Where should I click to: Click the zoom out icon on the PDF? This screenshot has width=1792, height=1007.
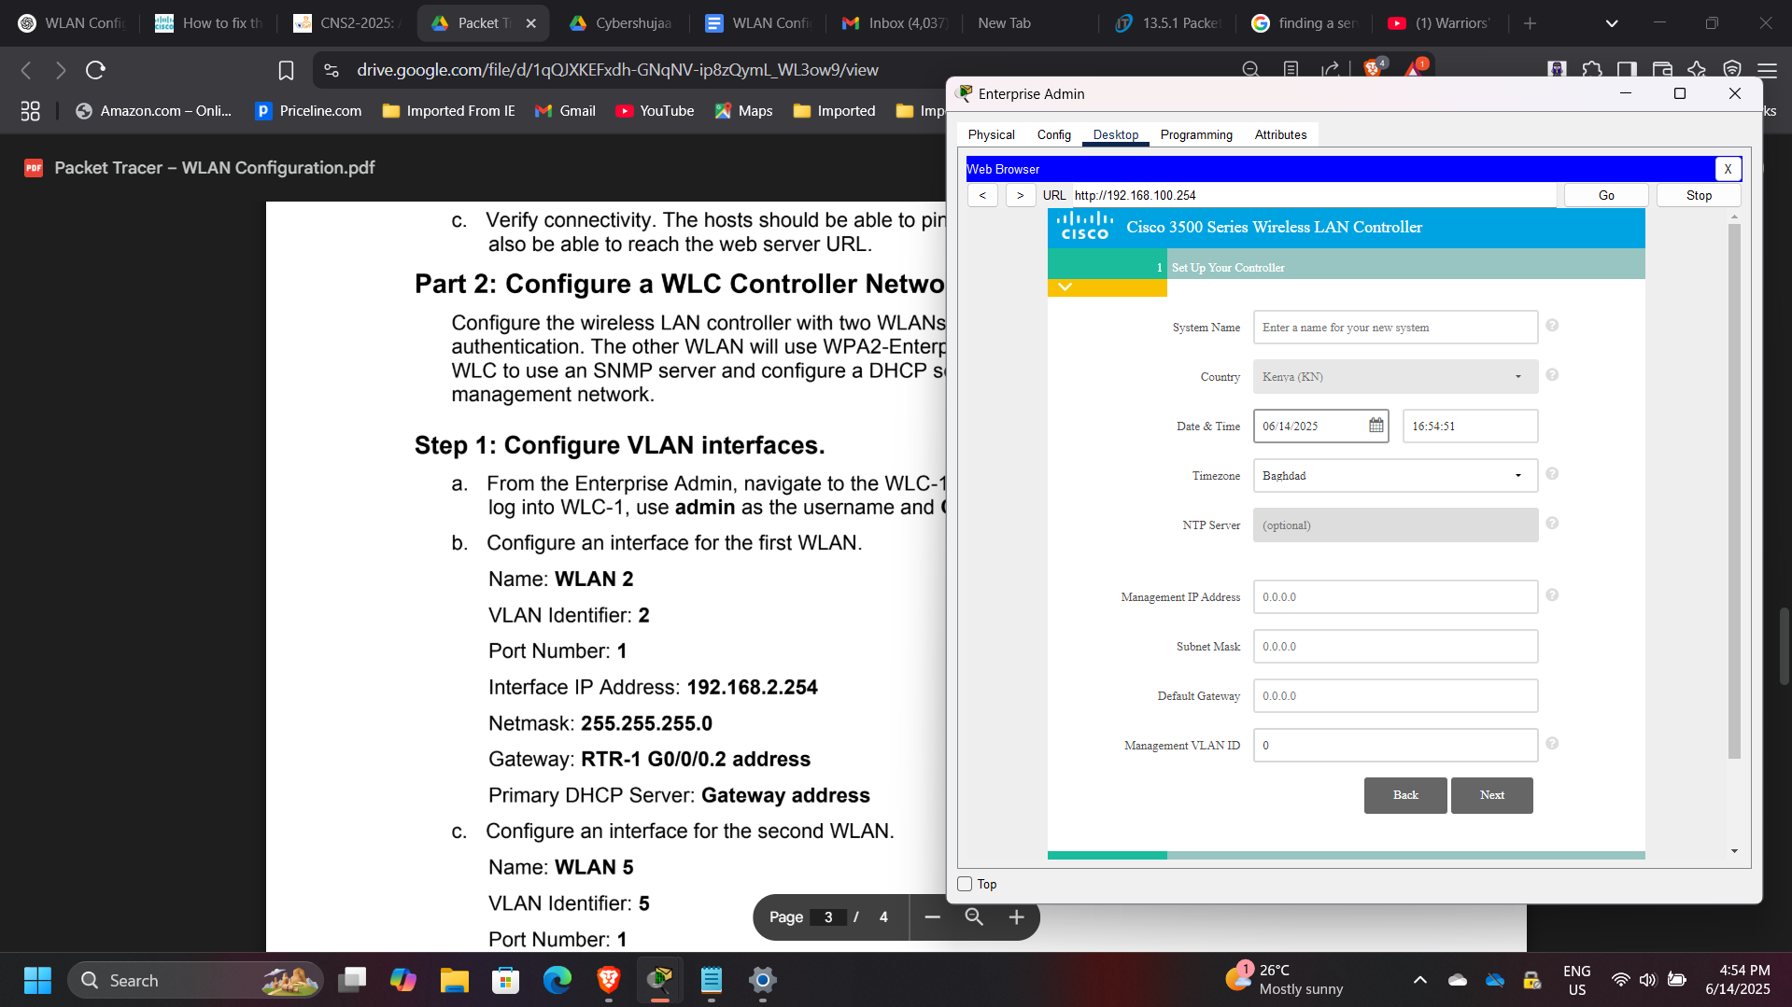click(931, 917)
